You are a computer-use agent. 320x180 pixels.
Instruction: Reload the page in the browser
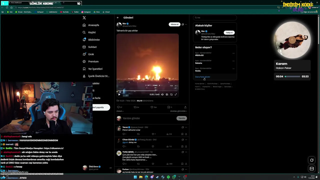7,7
